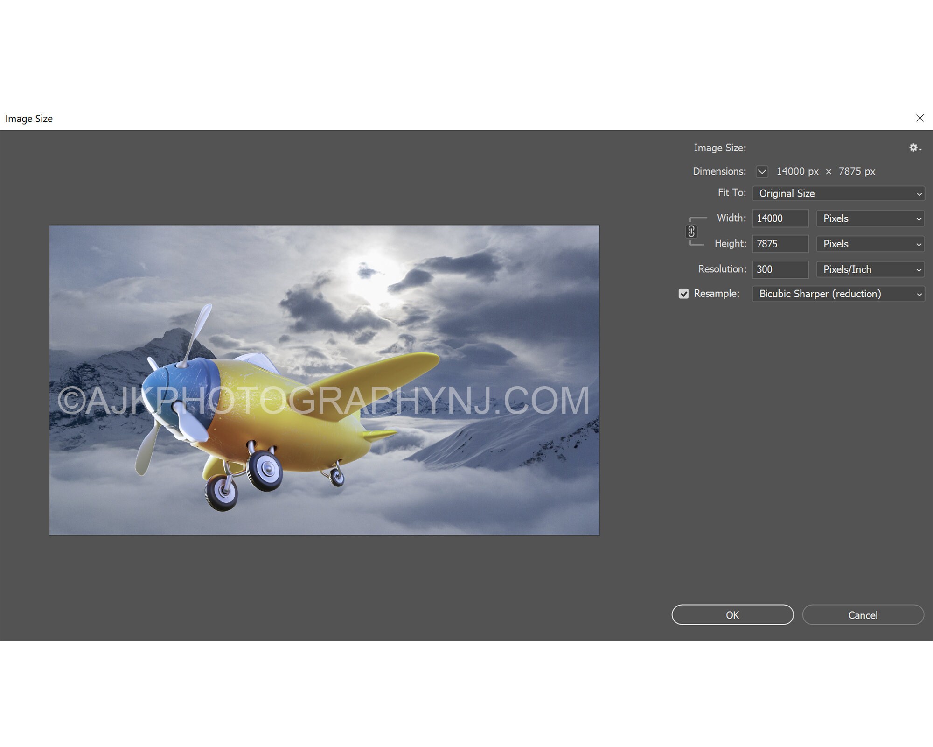Select the Resolution field showing 300
The image size is (933, 747).
tap(780, 269)
